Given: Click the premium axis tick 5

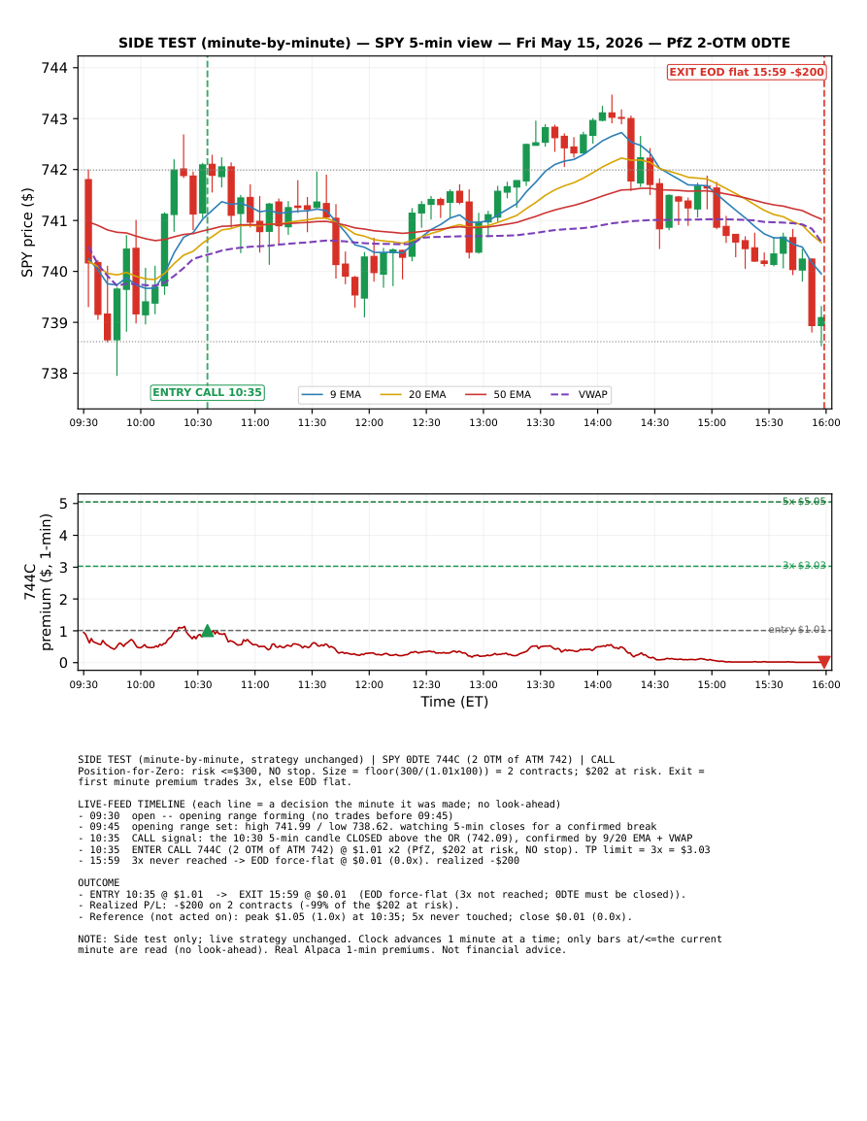Looking at the screenshot, I should point(64,504).
